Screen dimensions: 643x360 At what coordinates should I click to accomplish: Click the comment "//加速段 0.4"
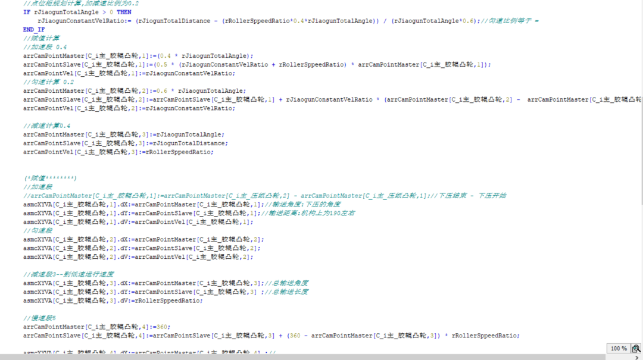45,47
